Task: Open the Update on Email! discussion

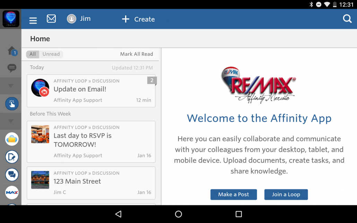Action: click(91, 91)
